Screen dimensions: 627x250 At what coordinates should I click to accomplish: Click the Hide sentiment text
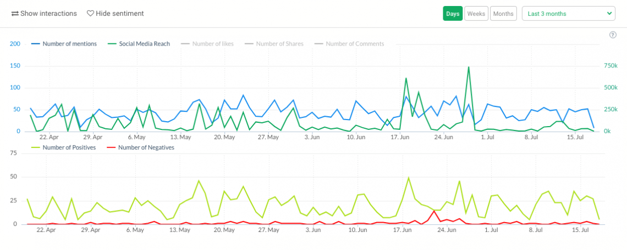[x=119, y=13]
